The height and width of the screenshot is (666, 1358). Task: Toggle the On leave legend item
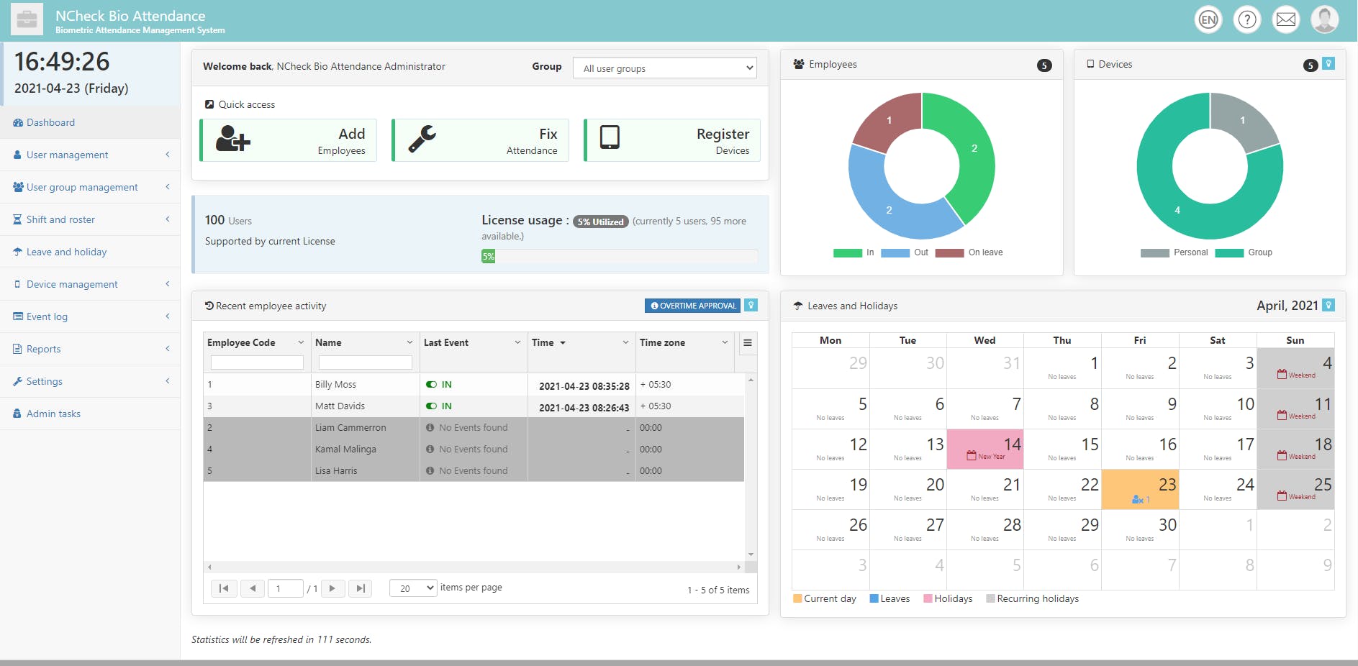coord(969,252)
